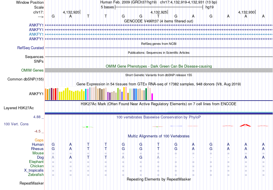Click the 100 Vert. Cons label
Image resolution: width=273 pixels, height=190 pixels.
click(x=16, y=124)
